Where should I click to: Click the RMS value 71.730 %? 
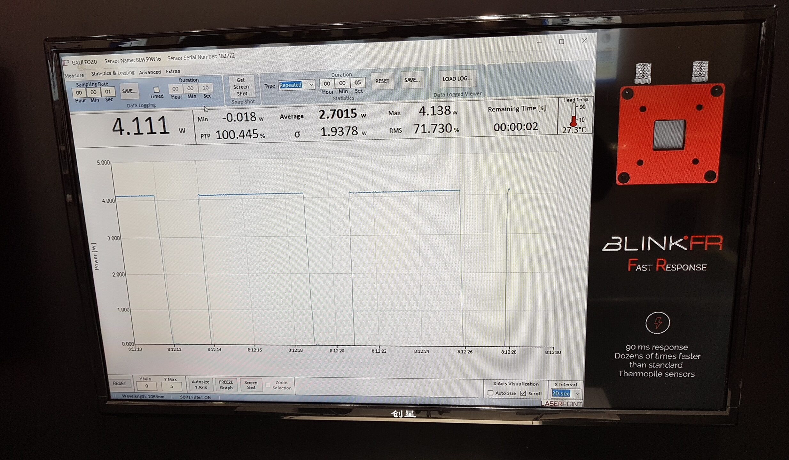(x=436, y=129)
